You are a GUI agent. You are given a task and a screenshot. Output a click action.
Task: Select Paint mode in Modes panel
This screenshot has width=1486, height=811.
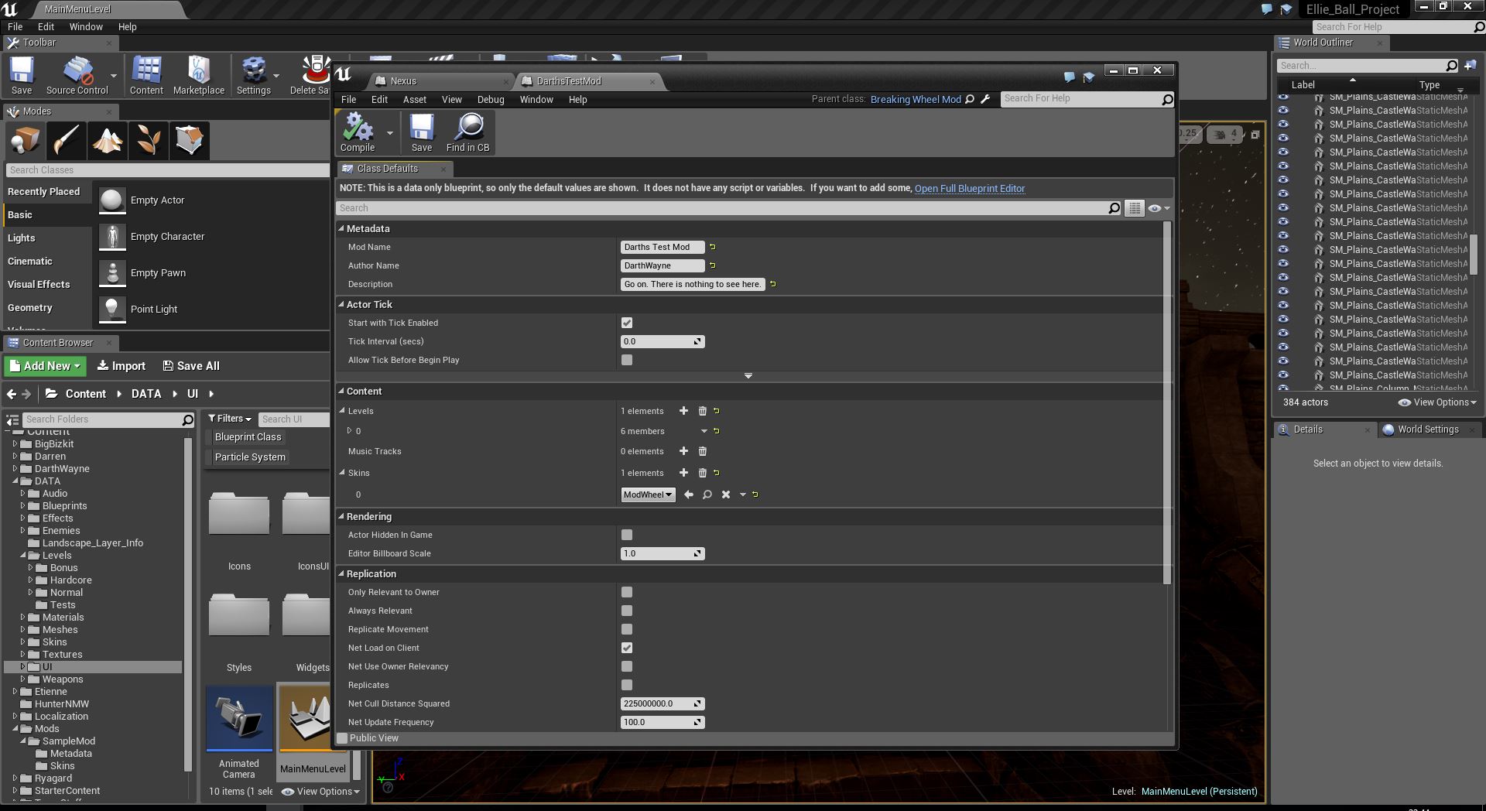66,140
